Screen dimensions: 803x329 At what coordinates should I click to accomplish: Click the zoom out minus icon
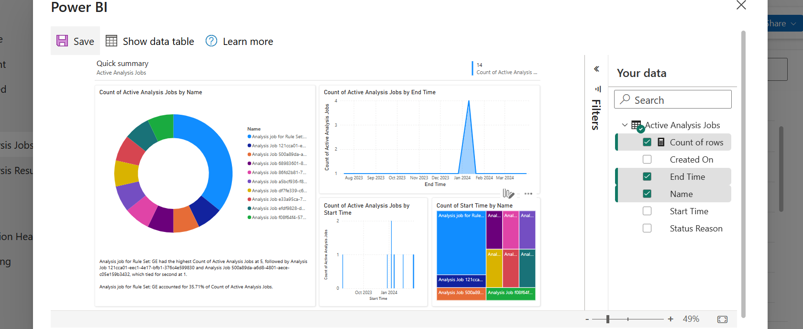(x=587, y=319)
